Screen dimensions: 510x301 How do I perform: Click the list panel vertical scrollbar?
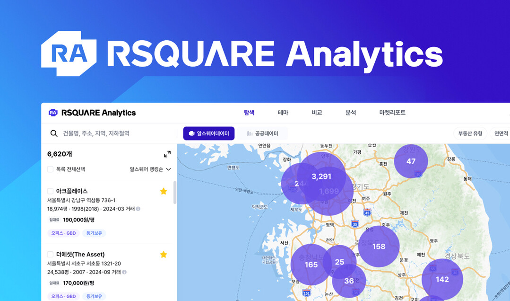(175, 192)
